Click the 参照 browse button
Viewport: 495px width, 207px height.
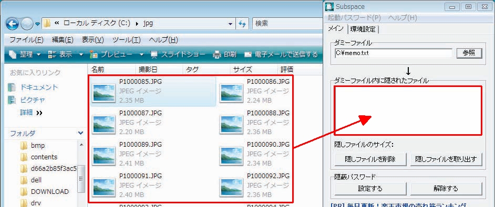point(469,53)
